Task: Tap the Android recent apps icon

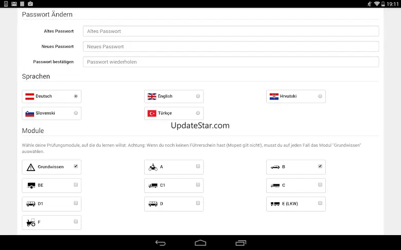Action: (x=240, y=243)
